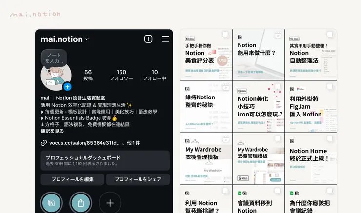This screenshot has height=213, width=361.
Task: Click carousel indicator on 自動整理法 post
Action: pyautogui.click(x=330, y=35)
